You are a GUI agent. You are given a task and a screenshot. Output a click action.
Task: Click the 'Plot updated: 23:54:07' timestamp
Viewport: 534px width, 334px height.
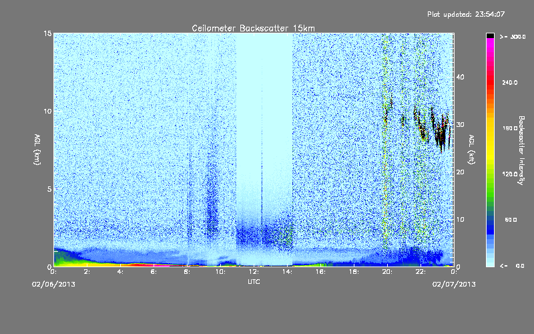click(466, 14)
